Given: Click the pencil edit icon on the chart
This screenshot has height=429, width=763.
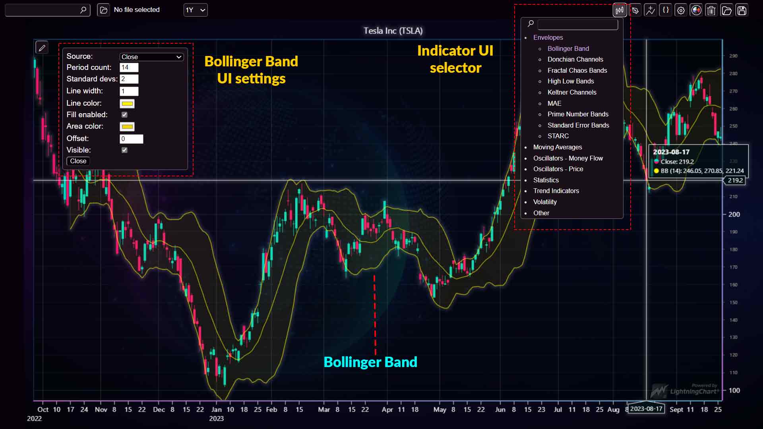Looking at the screenshot, I should click(x=42, y=47).
